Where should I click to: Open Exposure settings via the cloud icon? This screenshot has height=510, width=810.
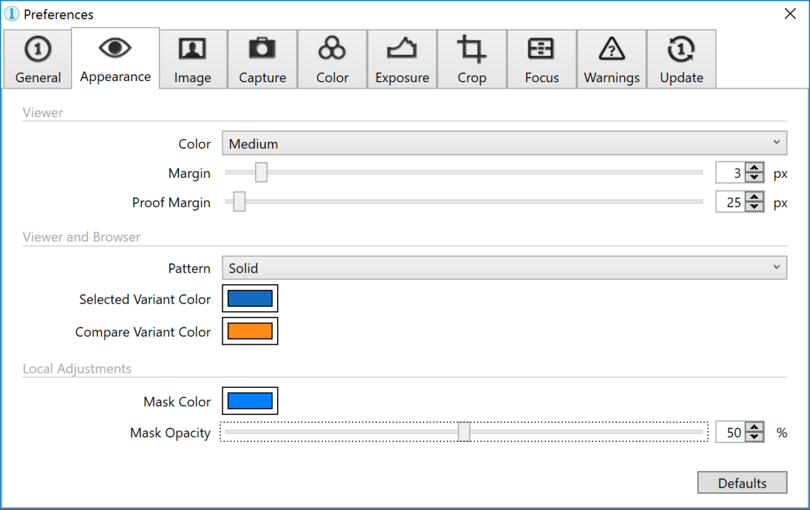pyautogui.click(x=402, y=48)
